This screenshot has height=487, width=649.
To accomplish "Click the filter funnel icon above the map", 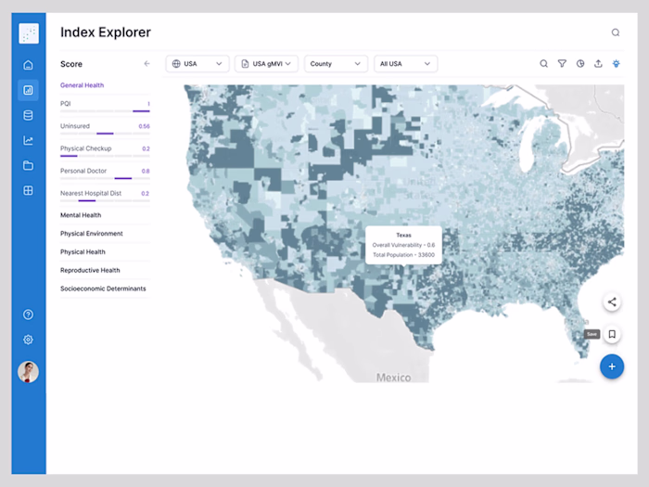I will (562, 64).
